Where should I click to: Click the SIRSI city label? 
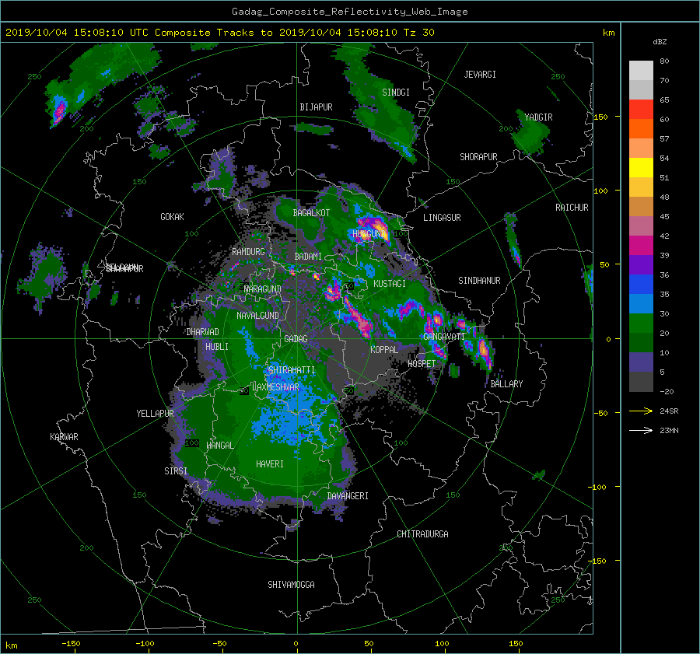pyautogui.click(x=176, y=471)
